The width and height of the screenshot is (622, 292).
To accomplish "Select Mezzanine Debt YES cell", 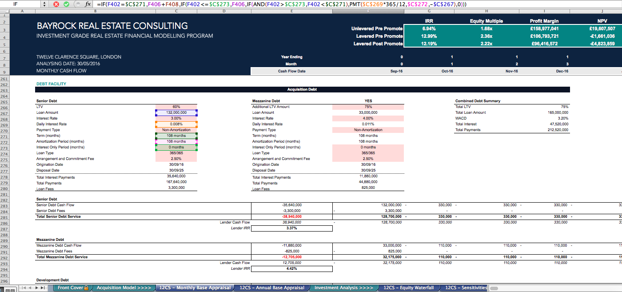I will [x=368, y=101].
